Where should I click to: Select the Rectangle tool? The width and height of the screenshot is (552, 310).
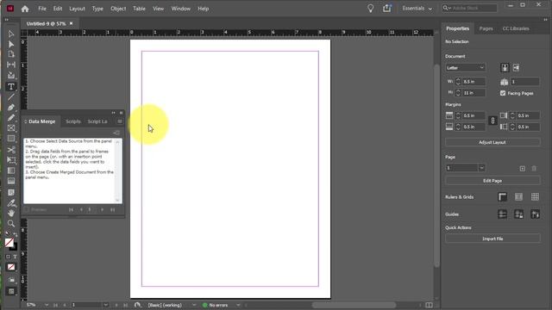pyautogui.click(x=11, y=139)
